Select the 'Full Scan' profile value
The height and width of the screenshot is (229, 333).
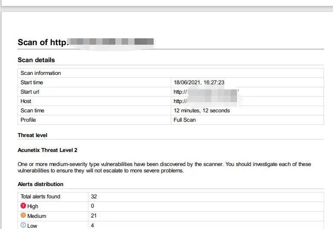[x=184, y=120]
